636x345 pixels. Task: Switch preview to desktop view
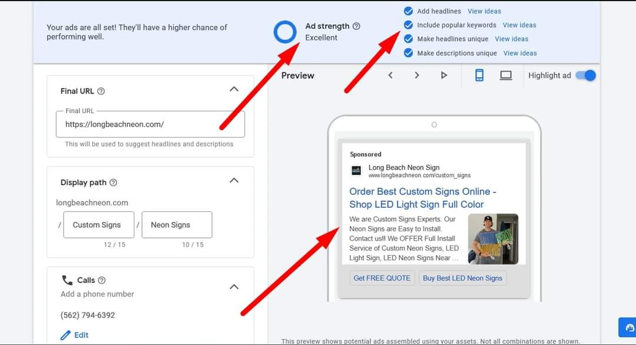pos(505,75)
